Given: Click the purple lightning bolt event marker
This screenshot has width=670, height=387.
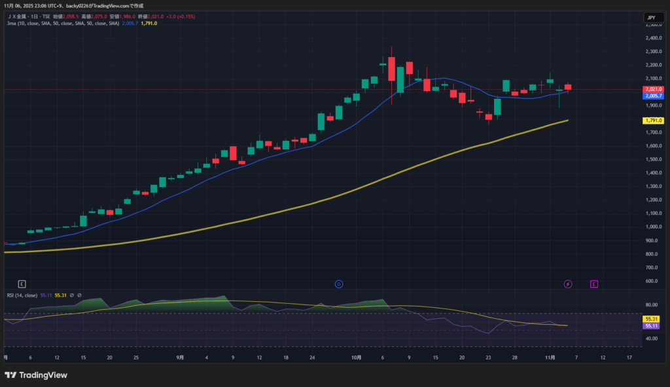Looking at the screenshot, I should 568,284.
